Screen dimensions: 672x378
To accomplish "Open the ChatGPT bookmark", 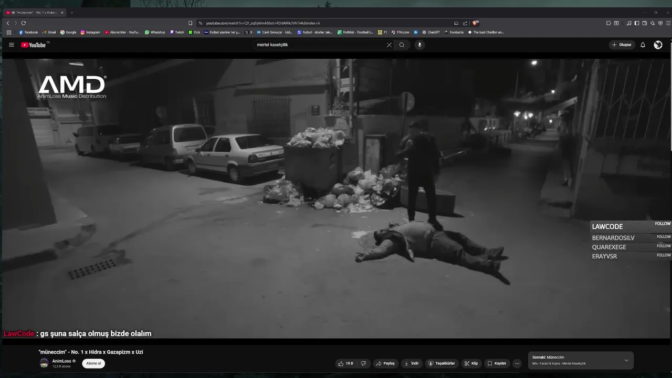I will (431, 32).
